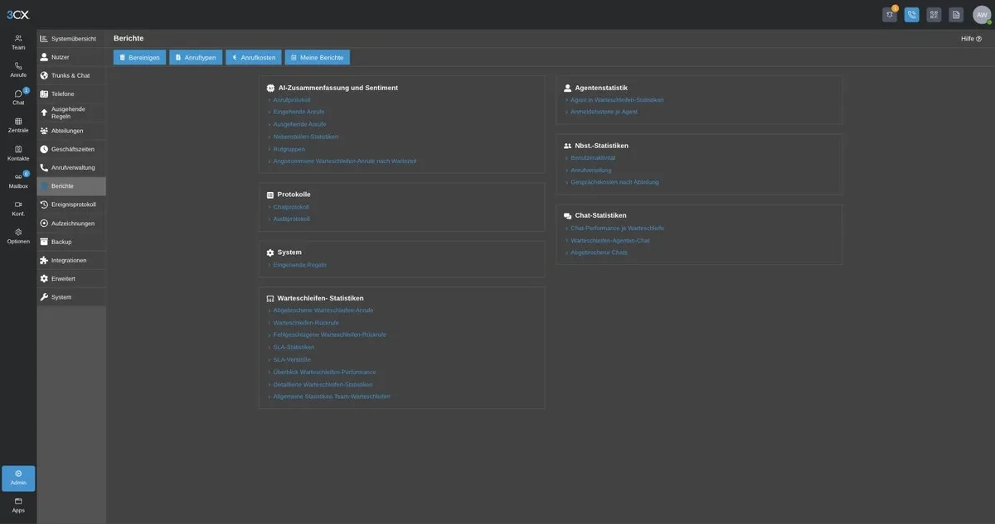Open Abgebrochene Warteschleifen-Anrufe report
The height and width of the screenshot is (524, 995).
[323, 310]
